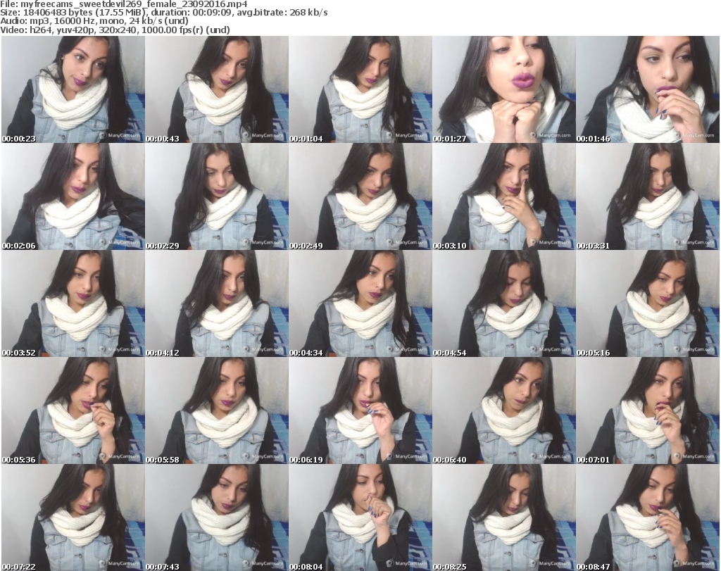Open the frame at 00:02:49

(x=360, y=196)
